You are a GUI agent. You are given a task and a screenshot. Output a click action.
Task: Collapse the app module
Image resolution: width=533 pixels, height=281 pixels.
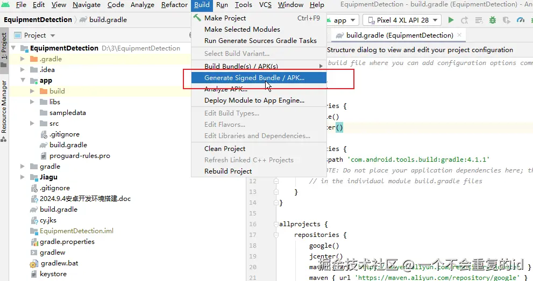click(23, 81)
